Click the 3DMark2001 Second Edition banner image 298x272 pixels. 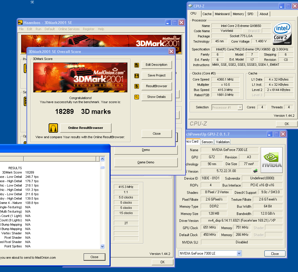coord(81,78)
